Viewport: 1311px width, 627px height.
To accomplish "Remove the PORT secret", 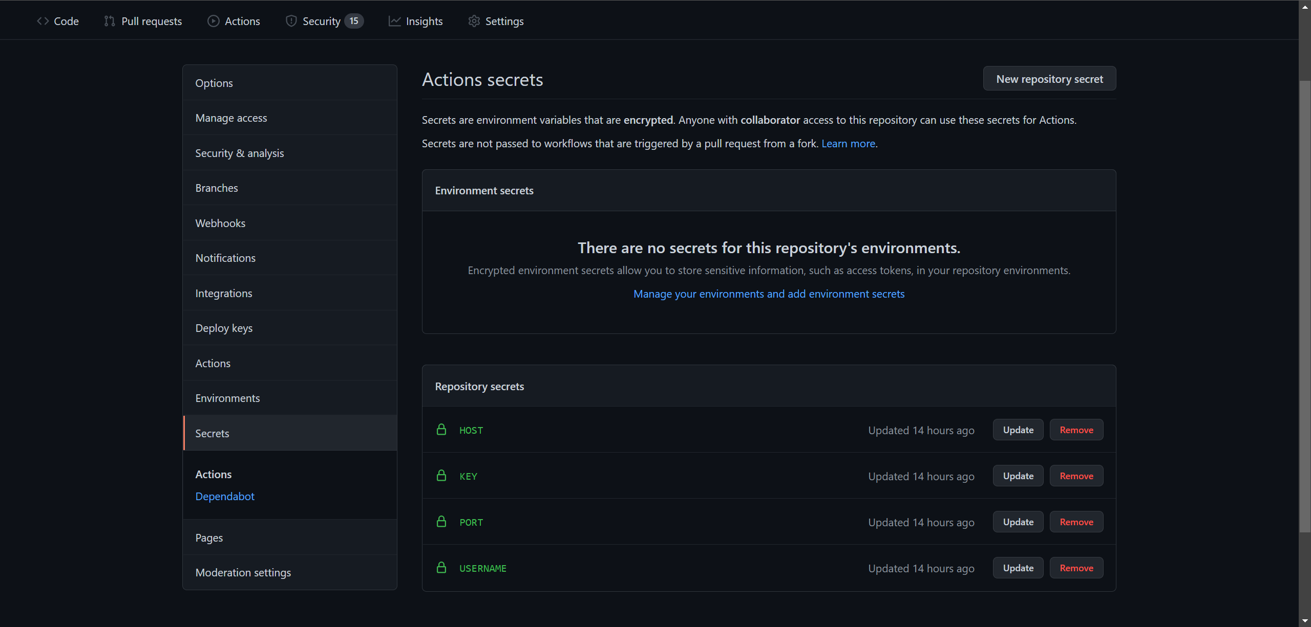I will 1076,522.
